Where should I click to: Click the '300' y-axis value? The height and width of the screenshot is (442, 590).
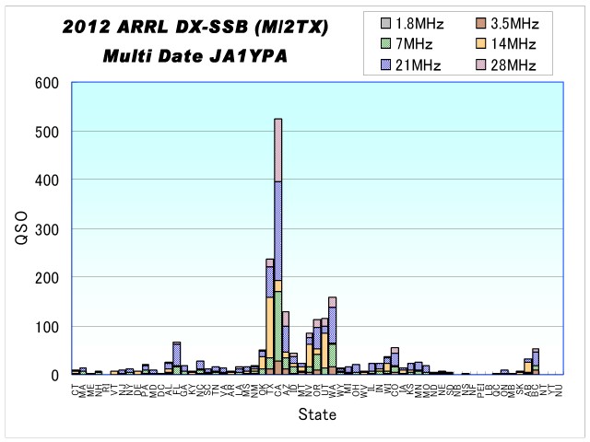[x=47, y=229]
